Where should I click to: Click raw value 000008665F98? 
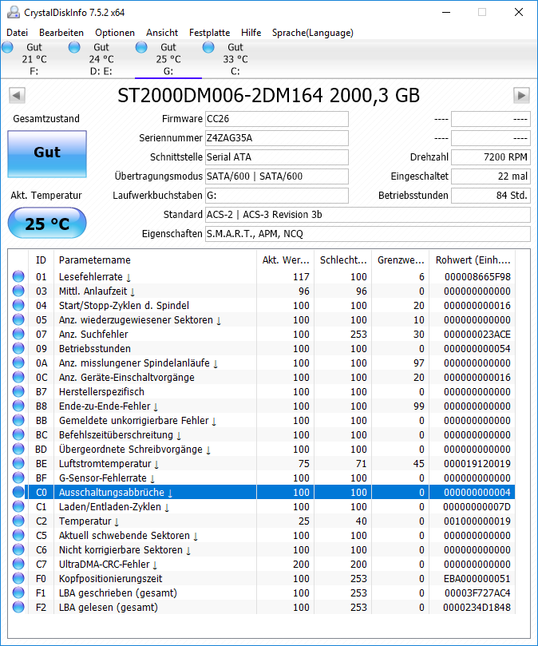(477, 277)
